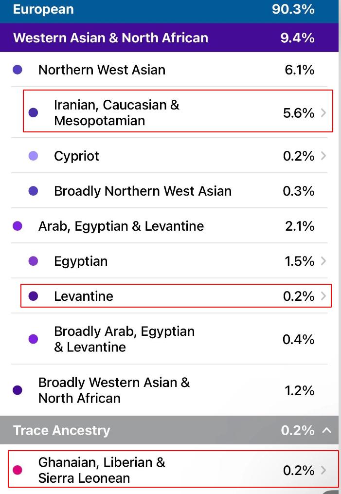341x494 pixels.
Task: Select the European ancestry header
Action: click(x=44, y=9)
